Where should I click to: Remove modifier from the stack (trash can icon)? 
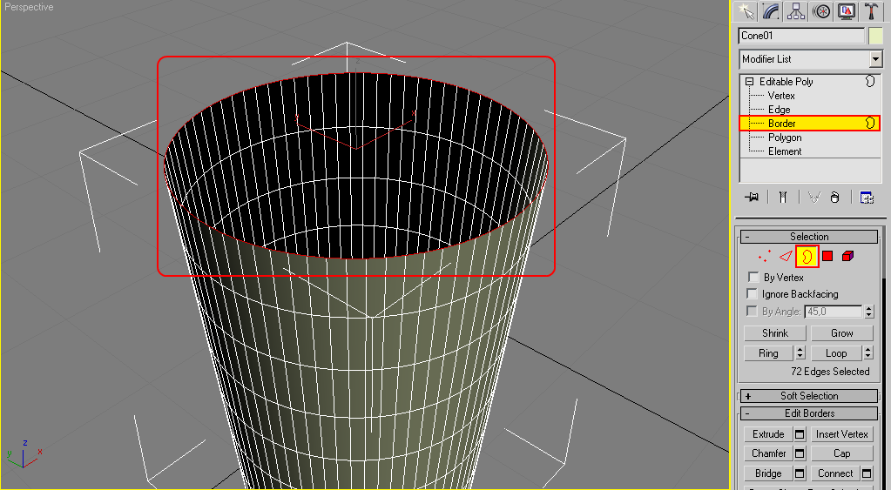pos(834,197)
